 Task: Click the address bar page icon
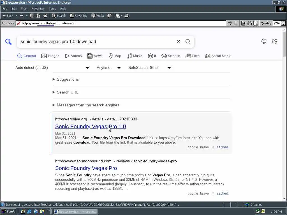click(19, 23)
